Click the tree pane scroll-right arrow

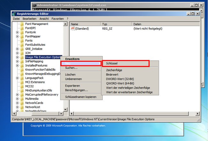click(61, 114)
